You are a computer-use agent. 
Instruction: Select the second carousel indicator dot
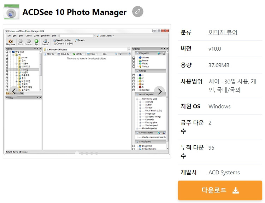point(82,153)
